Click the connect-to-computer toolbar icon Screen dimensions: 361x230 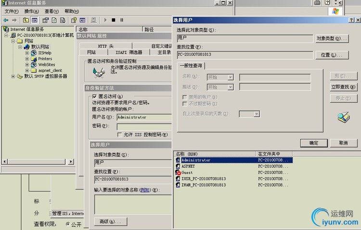(94, 20)
